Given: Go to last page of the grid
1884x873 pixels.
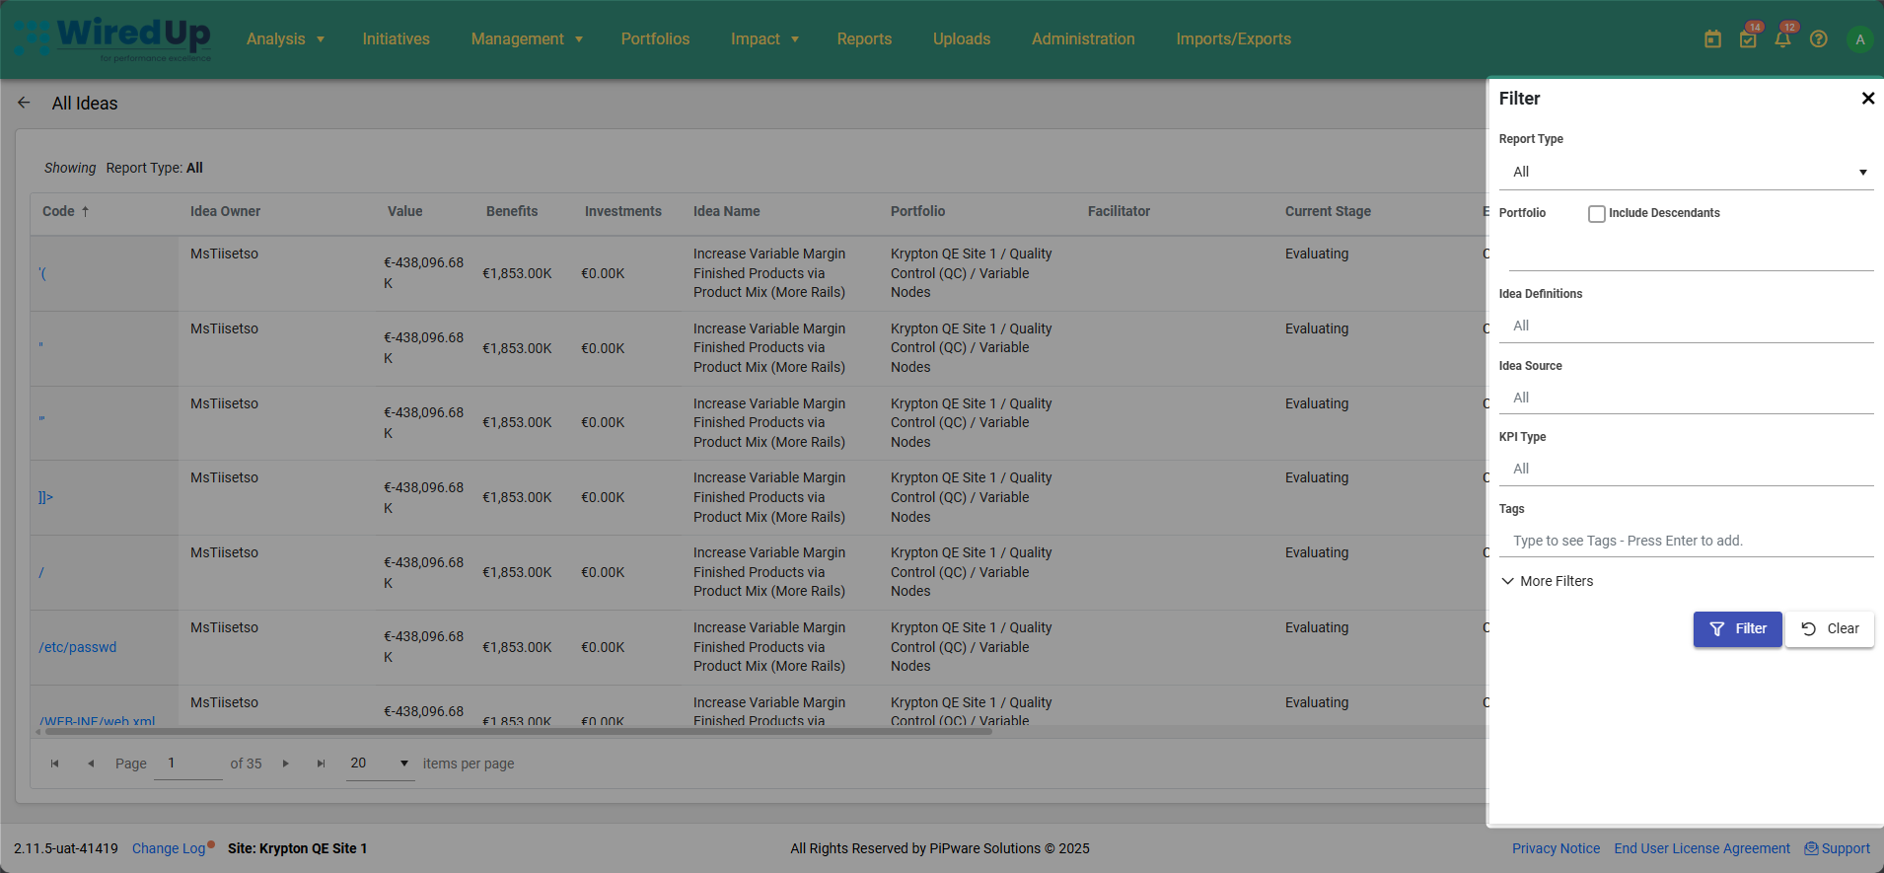Looking at the screenshot, I should pos(321,764).
